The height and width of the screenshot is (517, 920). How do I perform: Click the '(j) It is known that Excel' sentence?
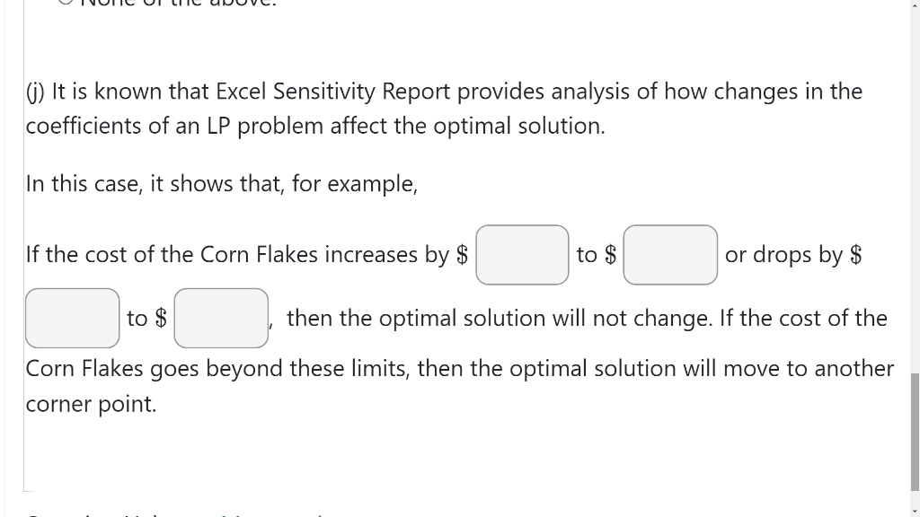click(444, 92)
